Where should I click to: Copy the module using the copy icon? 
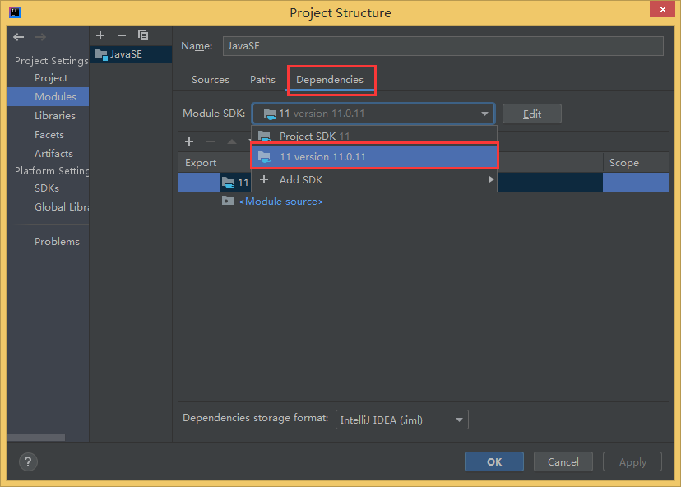coord(143,35)
